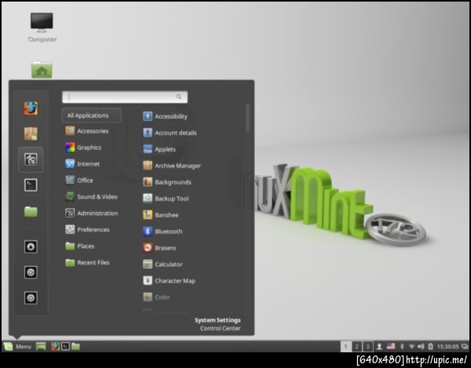The height and width of the screenshot is (368, 471).
Task: Click the Quit power icon
Action: point(31,297)
